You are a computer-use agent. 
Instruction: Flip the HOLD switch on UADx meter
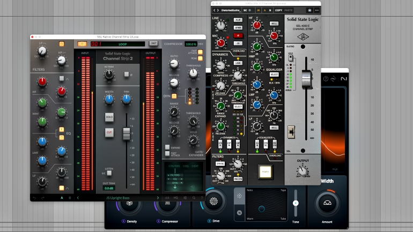(x=291, y=57)
